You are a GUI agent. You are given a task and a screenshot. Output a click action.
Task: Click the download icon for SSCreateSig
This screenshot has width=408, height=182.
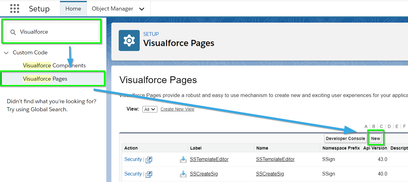[x=183, y=174]
